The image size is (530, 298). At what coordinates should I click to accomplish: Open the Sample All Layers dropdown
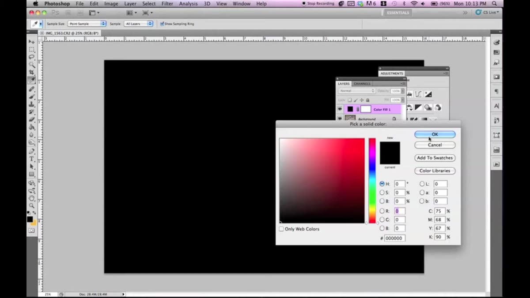pos(138,24)
